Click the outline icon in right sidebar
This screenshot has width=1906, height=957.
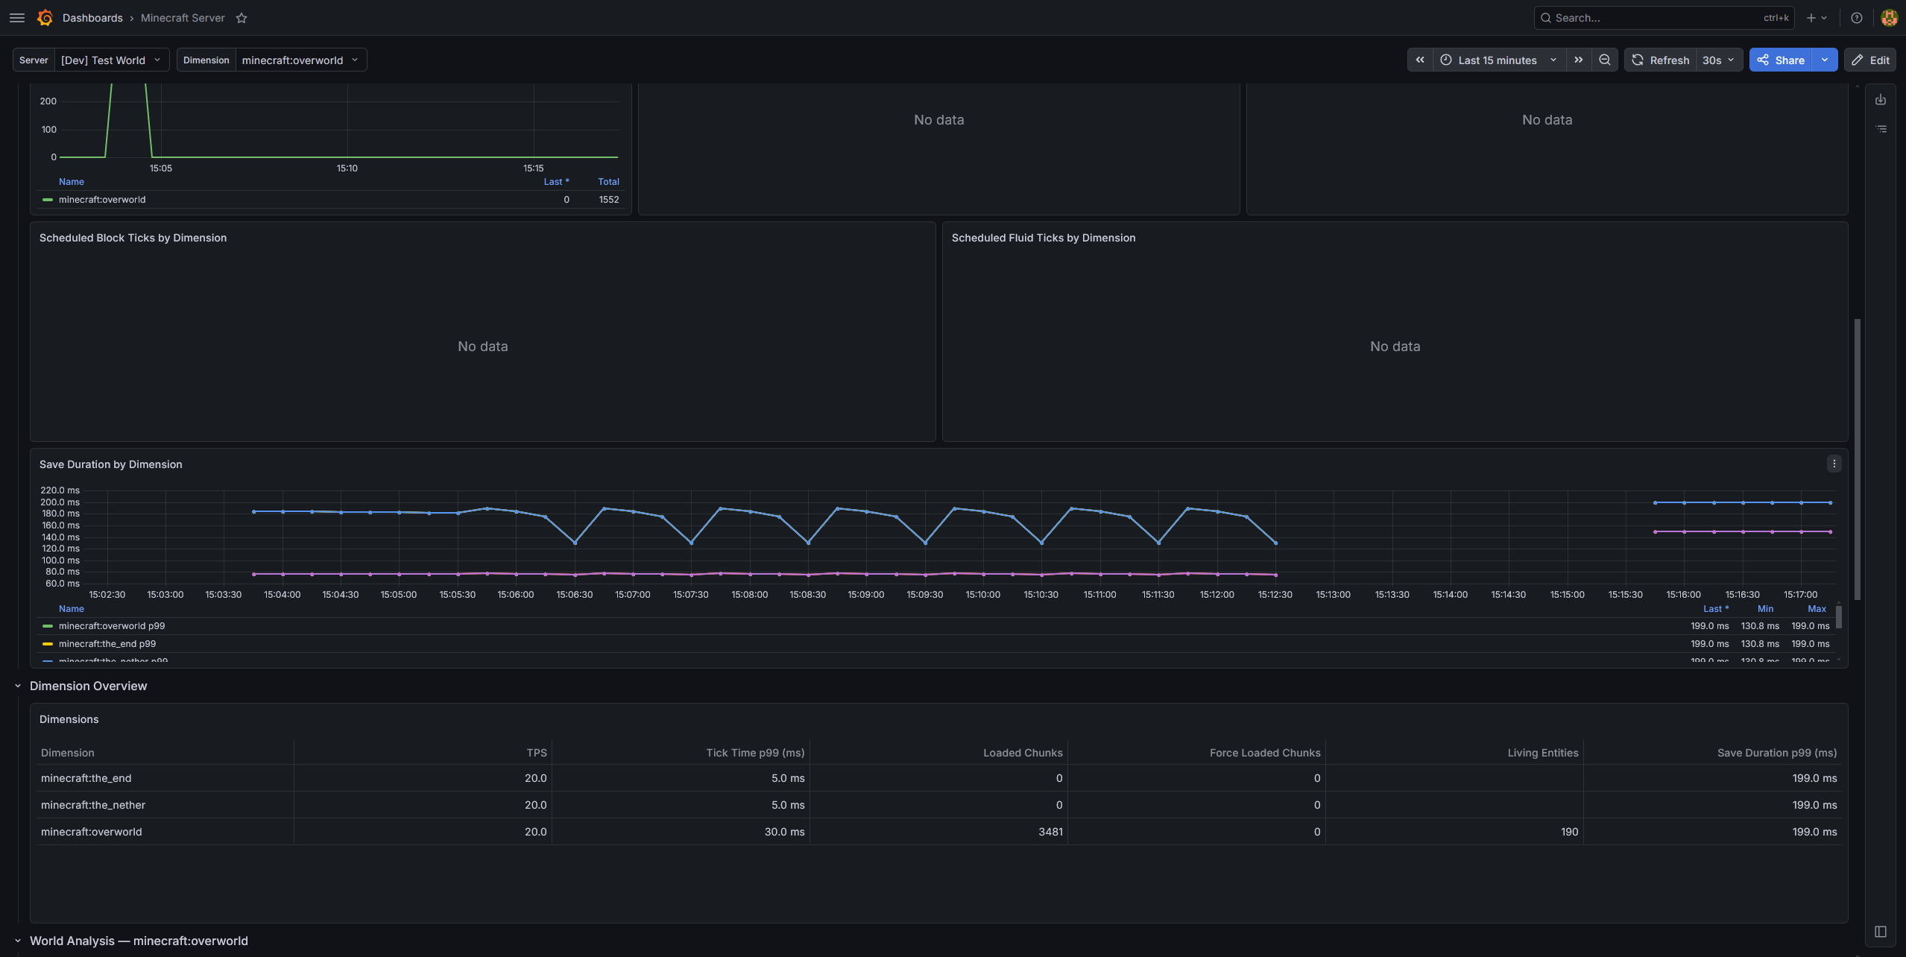tap(1881, 129)
